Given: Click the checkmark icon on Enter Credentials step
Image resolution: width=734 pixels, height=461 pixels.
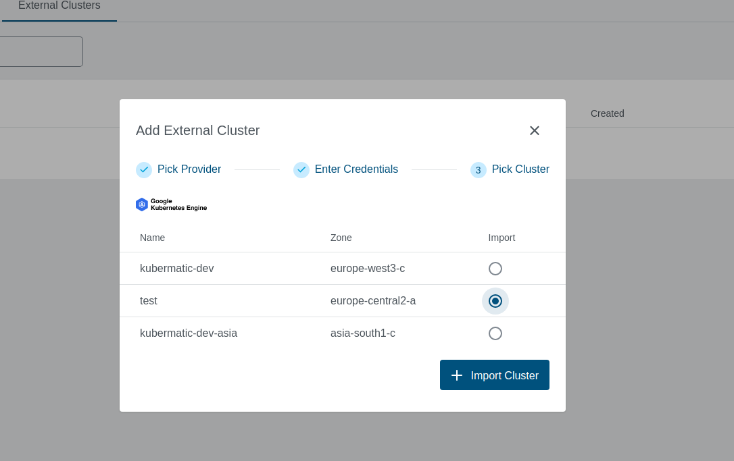Looking at the screenshot, I should [301, 169].
